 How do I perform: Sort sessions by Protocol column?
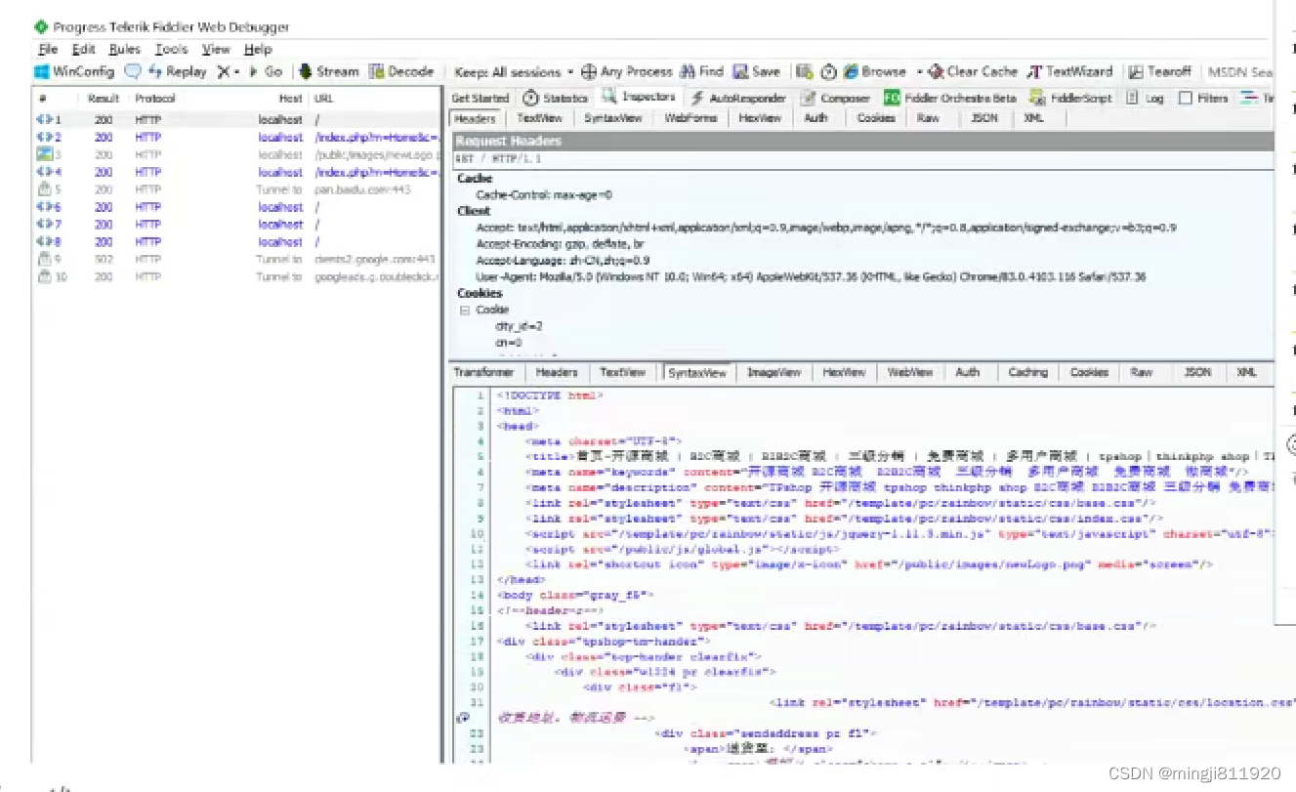coord(155,98)
